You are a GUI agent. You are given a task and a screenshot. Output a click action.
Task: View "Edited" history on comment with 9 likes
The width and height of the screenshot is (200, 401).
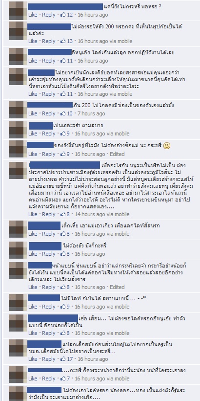pos(117,154)
